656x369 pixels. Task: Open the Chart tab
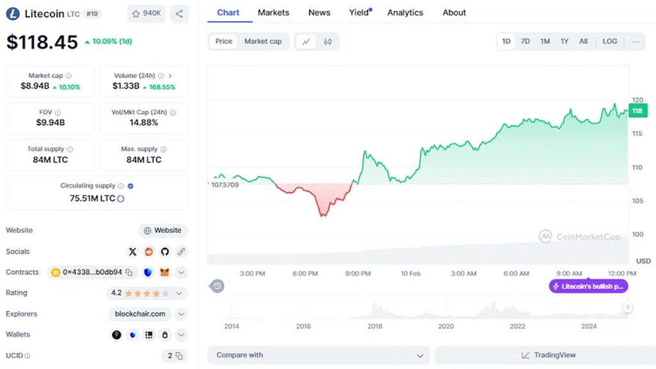click(228, 13)
